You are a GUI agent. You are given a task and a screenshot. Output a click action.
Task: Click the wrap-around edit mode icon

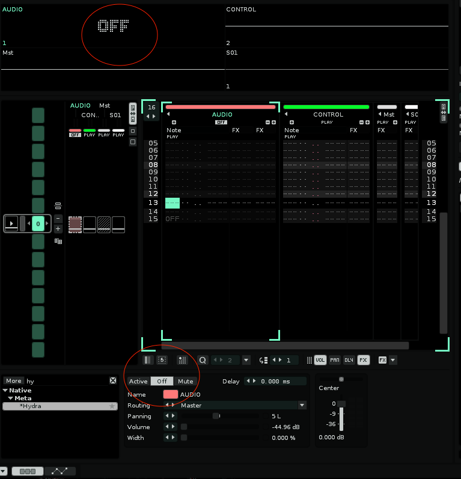point(162,360)
